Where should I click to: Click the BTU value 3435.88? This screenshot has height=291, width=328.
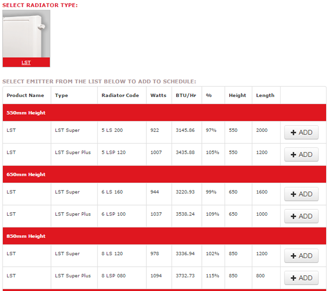tap(185, 153)
